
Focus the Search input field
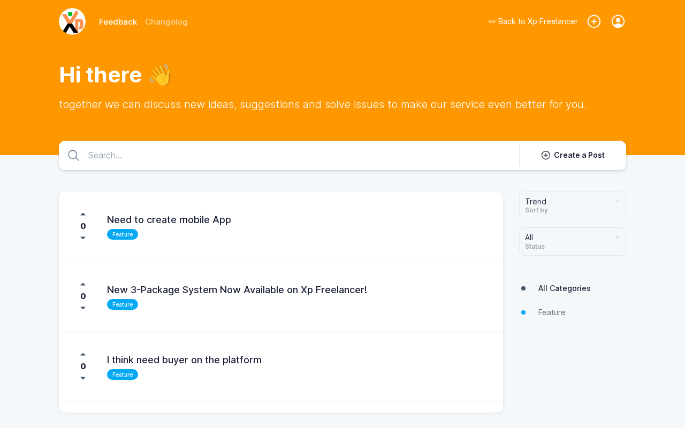(300, 156)
